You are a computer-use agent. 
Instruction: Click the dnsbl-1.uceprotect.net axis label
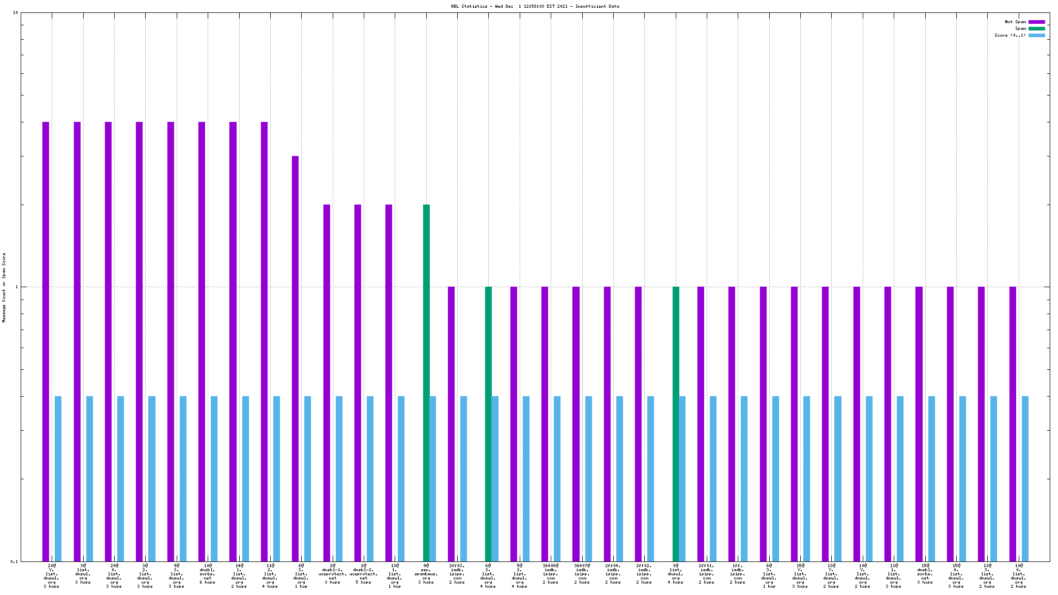pos(332,574)
